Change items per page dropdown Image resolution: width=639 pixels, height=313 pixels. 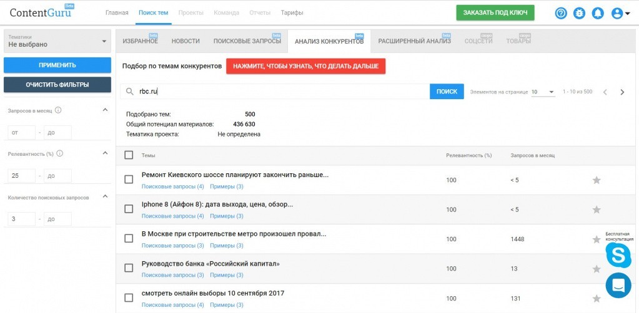coord(542,92)
